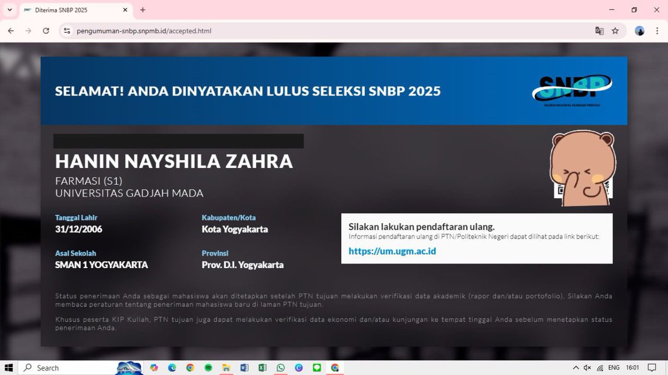
Task: Open the first Chrome icon on taskbar
Action: coord(190,368)
